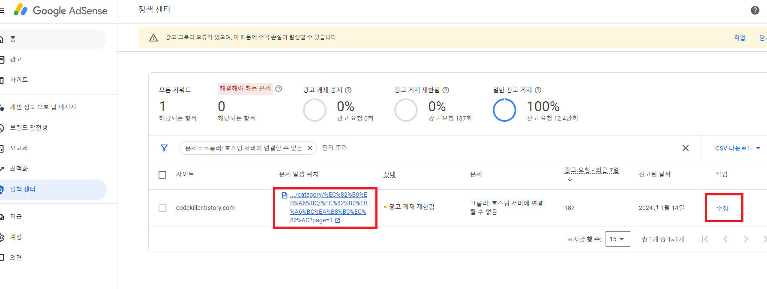Click the filter icon above the site table
The height and width of the screenshot is (289, 767).
[x=164, y=147]
